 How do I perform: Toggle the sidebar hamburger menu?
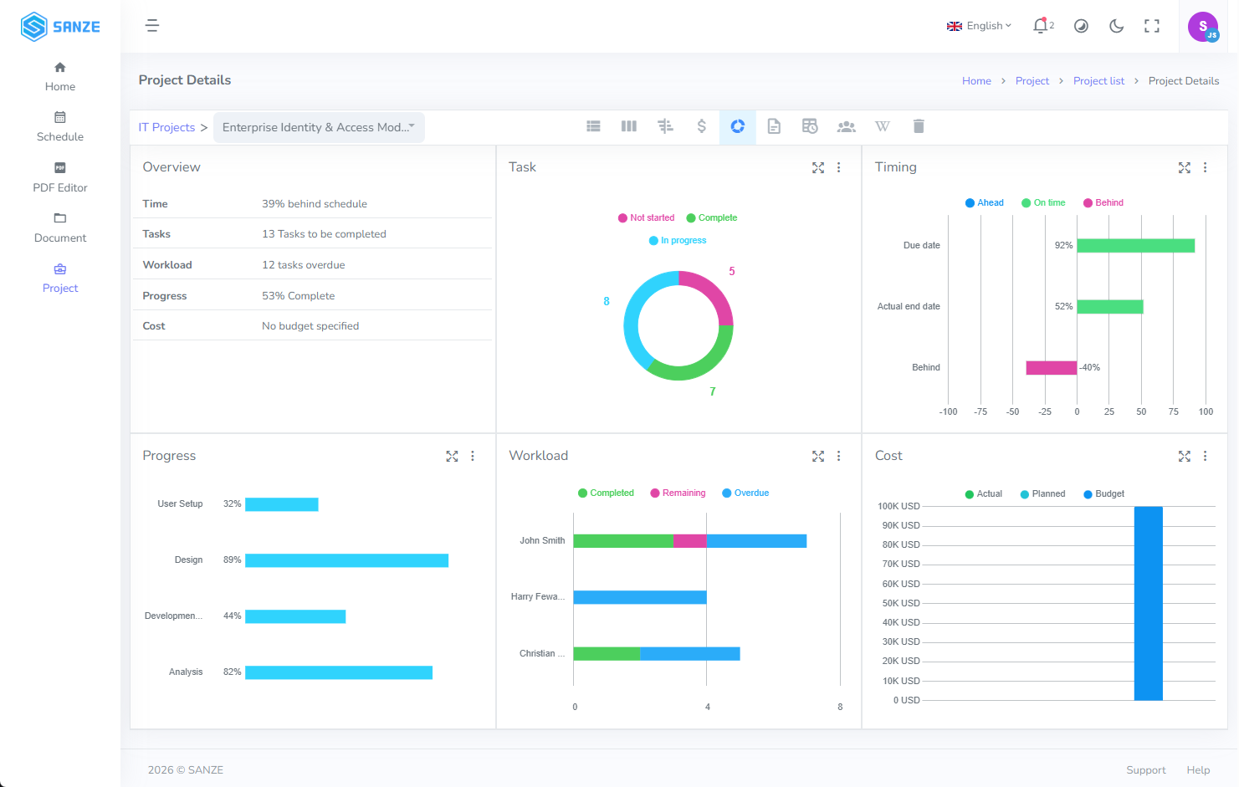click(152, 26)
